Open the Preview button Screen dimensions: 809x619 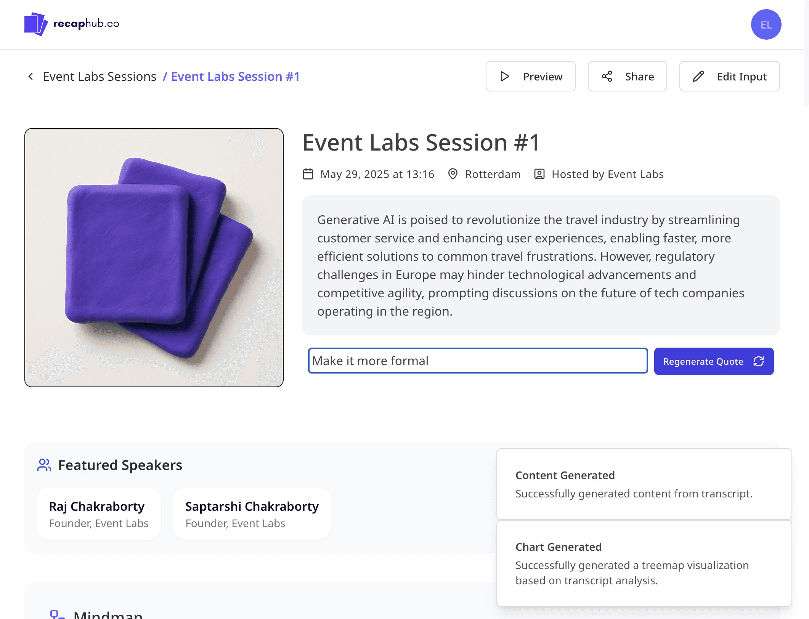[530, 76]
